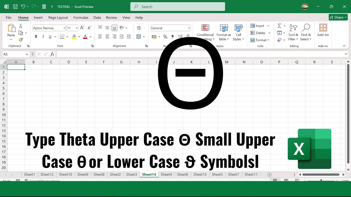Click the calculator icon in Quick Access toolbar

point(44,7)
